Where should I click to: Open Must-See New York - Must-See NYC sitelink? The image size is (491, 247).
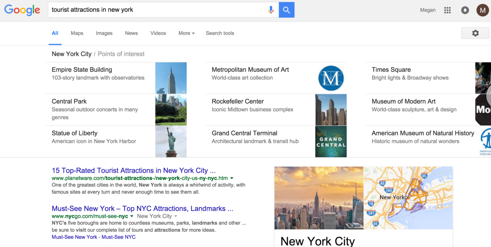point(94,237)
